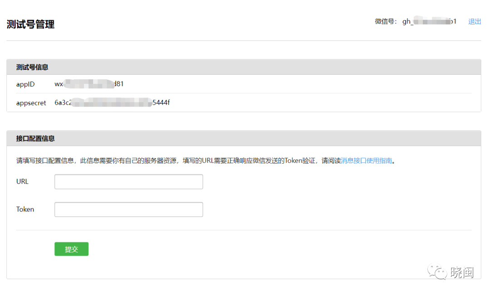Image resolution: width=490 pixels, height=294 pixels.
Task: Click the appID label
Action: tap(25, 84)
